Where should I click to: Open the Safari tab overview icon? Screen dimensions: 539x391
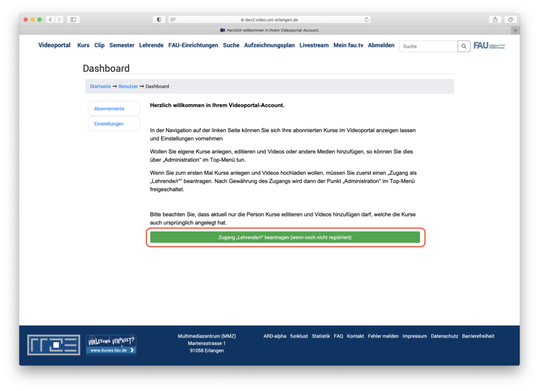[511, 19]
